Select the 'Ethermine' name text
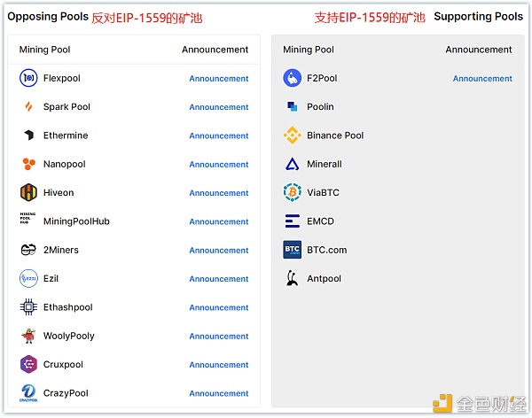The height and width of the screenshot is (418, 532). pyautogui.click(x=66, y=135)
